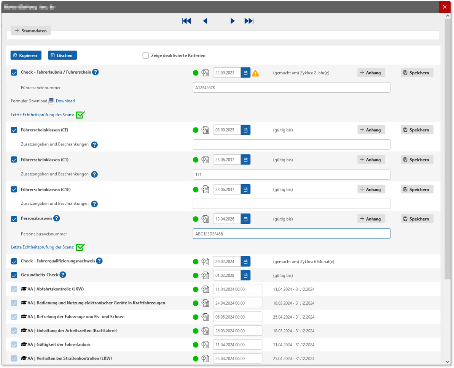This screenshot has height=368, width=454.
Task: Toggle AA | Abfahrtskontrolle (LKW) checkbox
Action: coord(14,289)
